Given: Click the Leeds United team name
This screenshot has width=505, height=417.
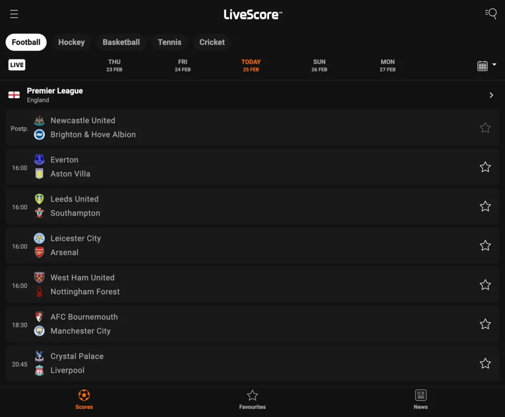Looking at the screenshot, I should click(x=74, y=199).
